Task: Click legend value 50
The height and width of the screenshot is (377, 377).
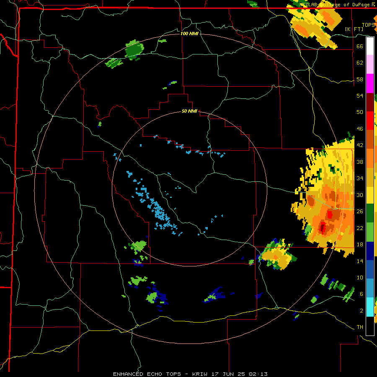Action: (360, 112)
